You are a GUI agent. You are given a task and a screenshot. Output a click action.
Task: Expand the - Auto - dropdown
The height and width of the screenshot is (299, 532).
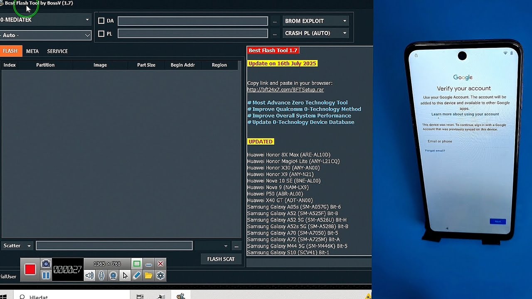click(x=45, y=35)
